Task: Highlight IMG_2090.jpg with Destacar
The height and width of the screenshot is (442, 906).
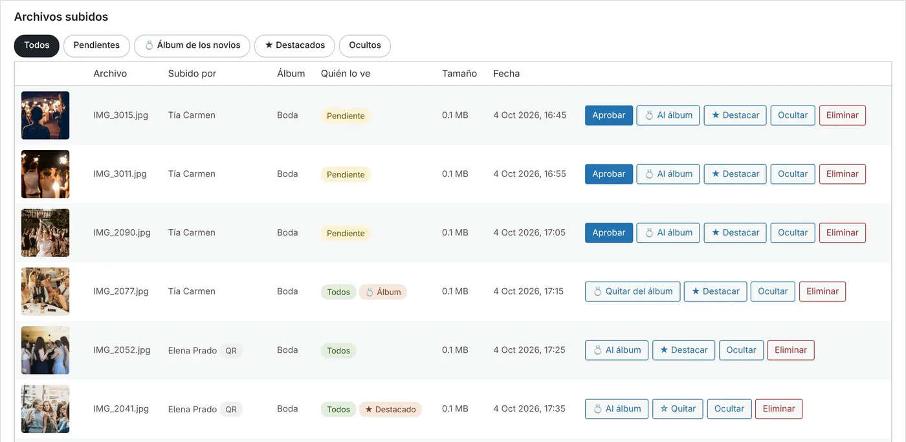Action: tap(735, 233)
